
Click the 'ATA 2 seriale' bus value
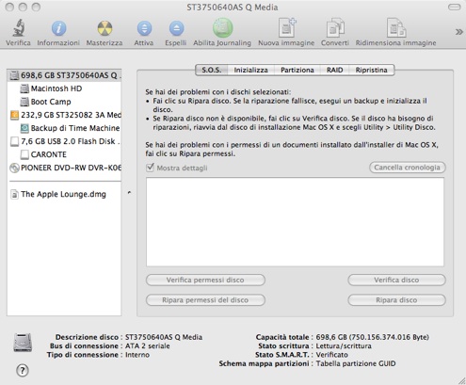click(148, 346)
